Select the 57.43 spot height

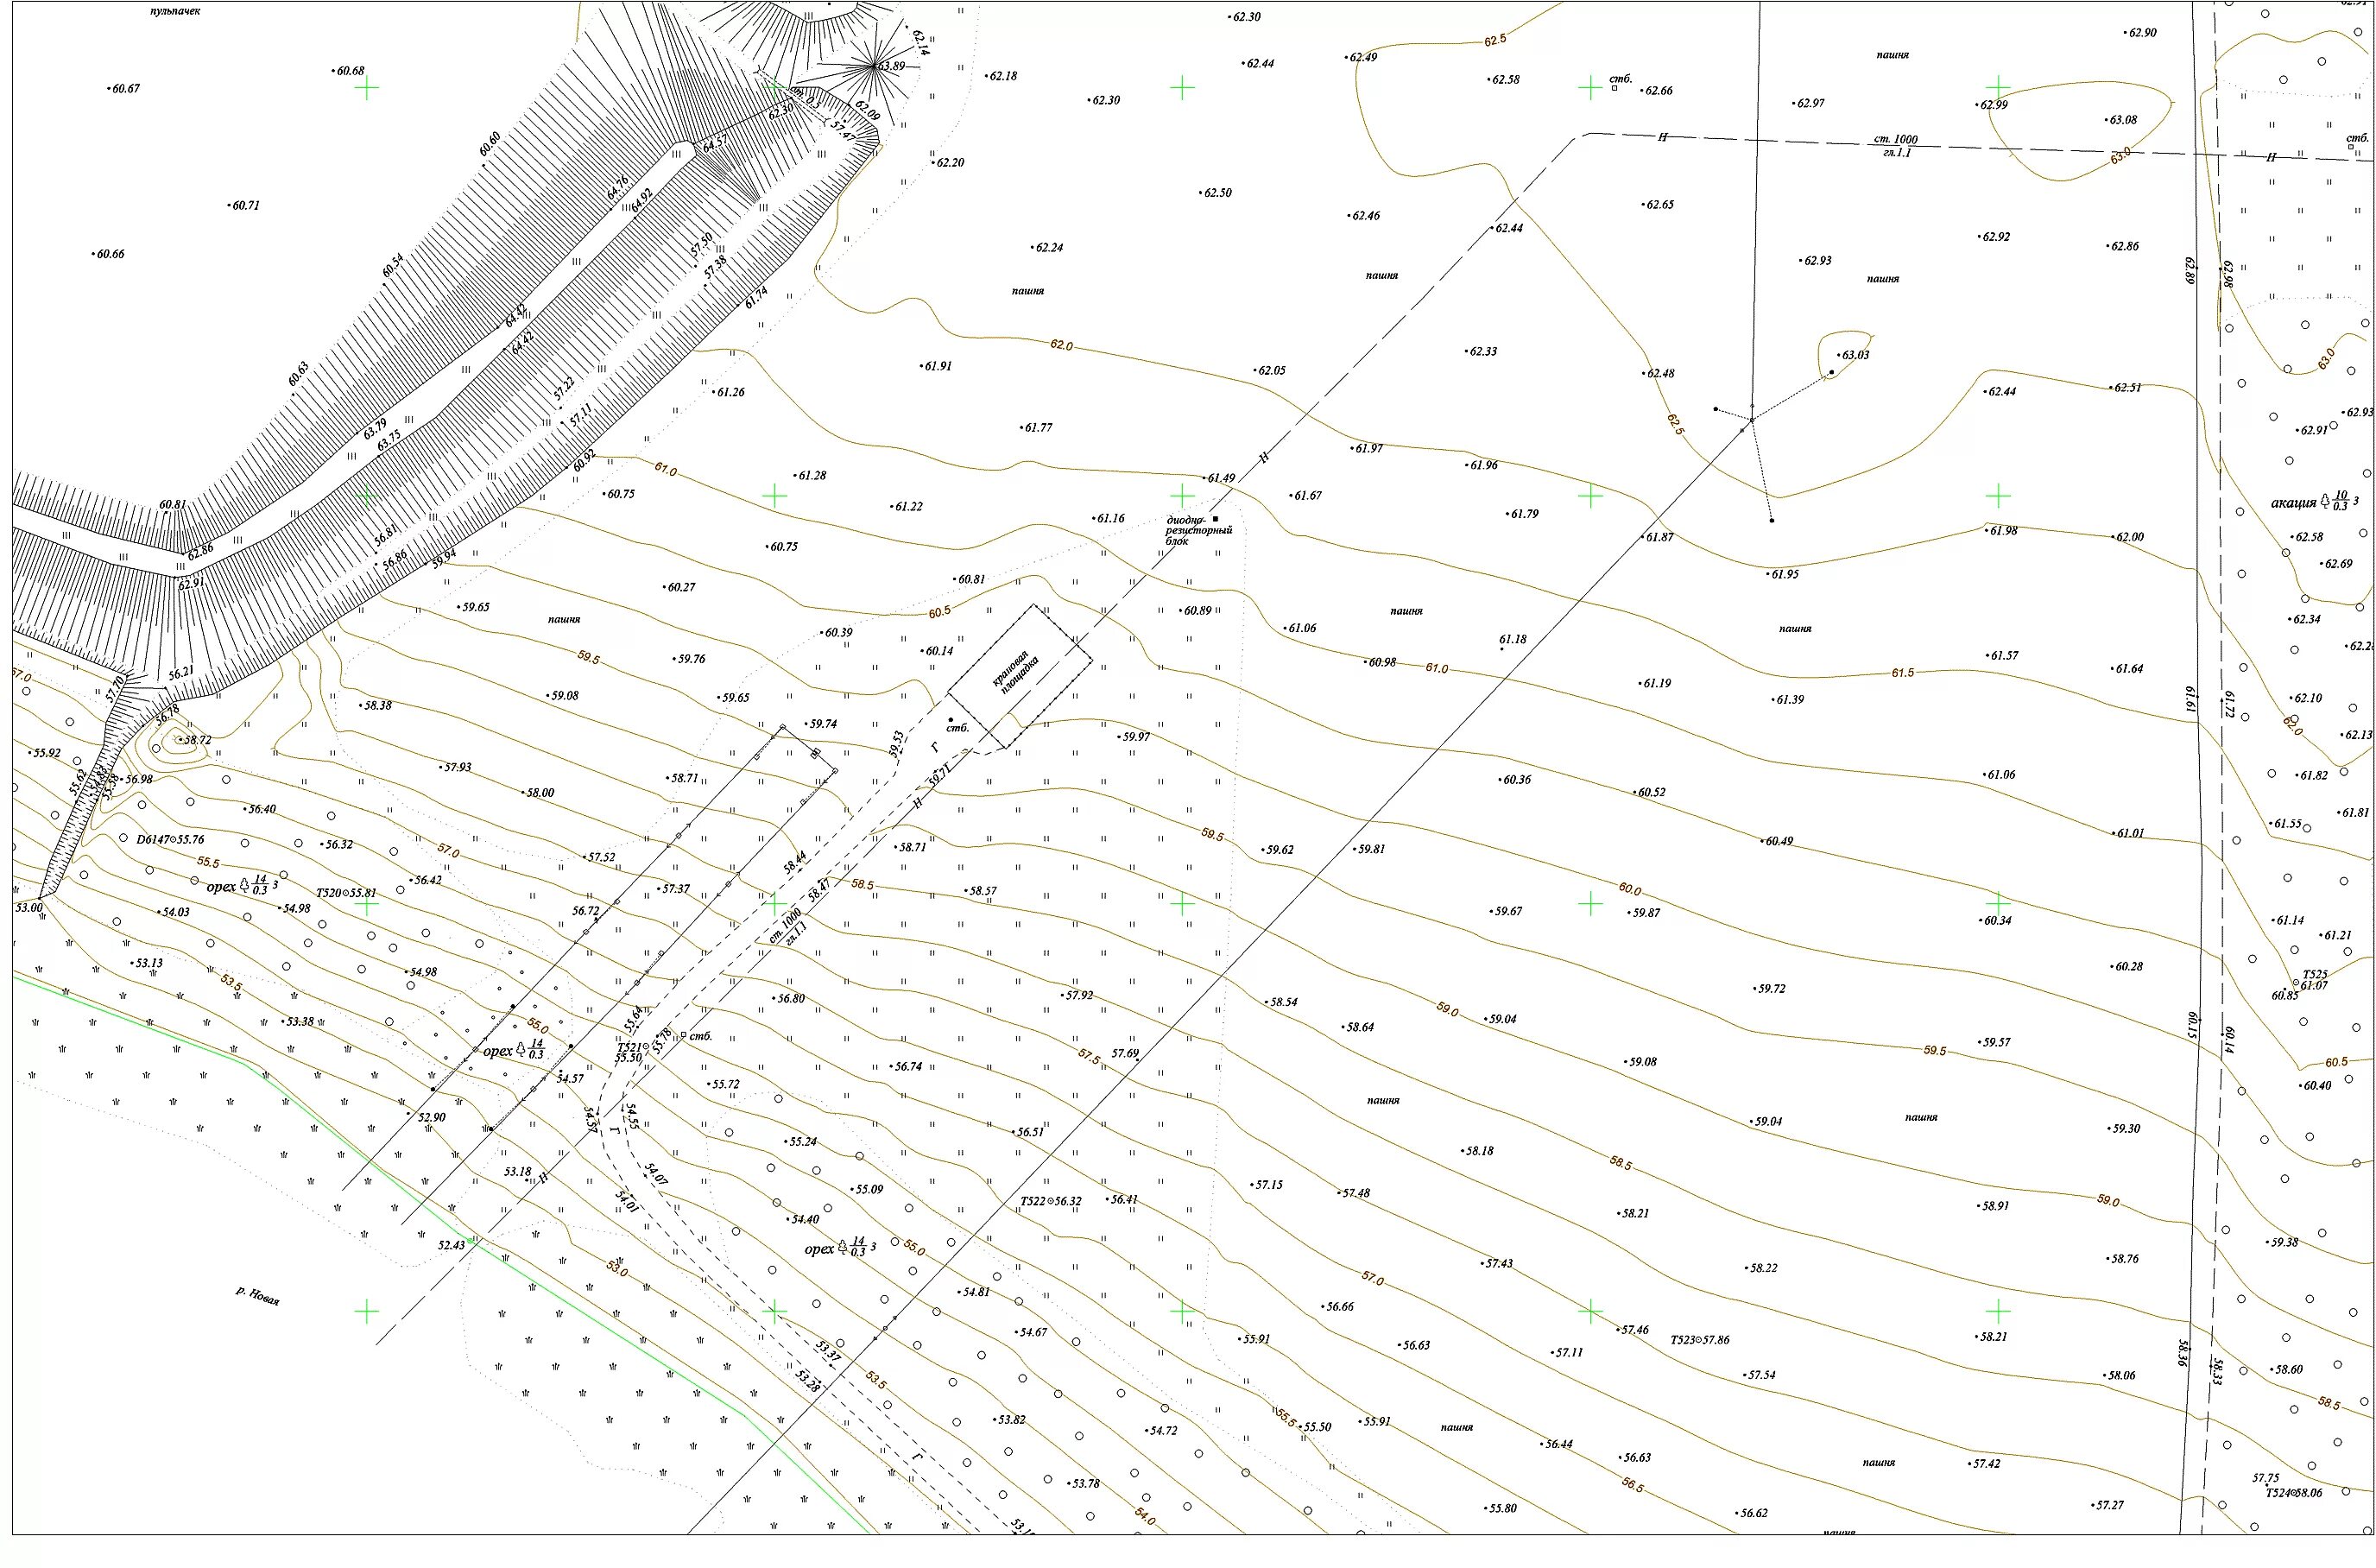click(1498, 1263)
